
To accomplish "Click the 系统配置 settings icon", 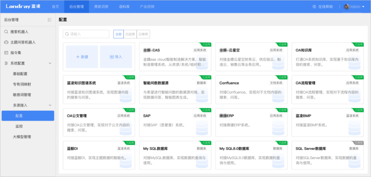I will tap(6, 63).
